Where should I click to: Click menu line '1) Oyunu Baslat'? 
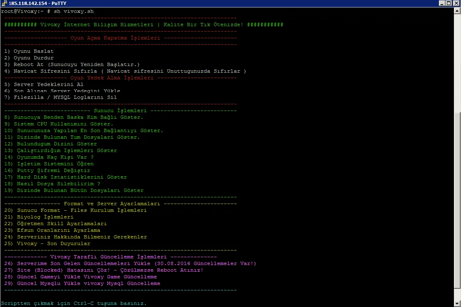(x=29, y=51)
